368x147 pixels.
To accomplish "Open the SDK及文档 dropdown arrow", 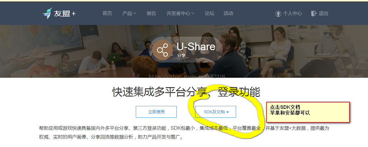I will tap(228, 112).
